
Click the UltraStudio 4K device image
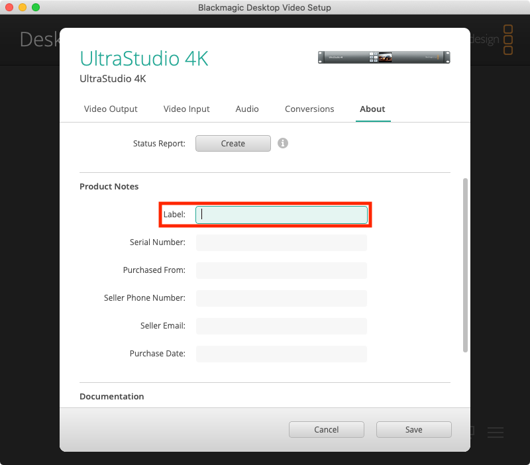[x=384, y=57]
